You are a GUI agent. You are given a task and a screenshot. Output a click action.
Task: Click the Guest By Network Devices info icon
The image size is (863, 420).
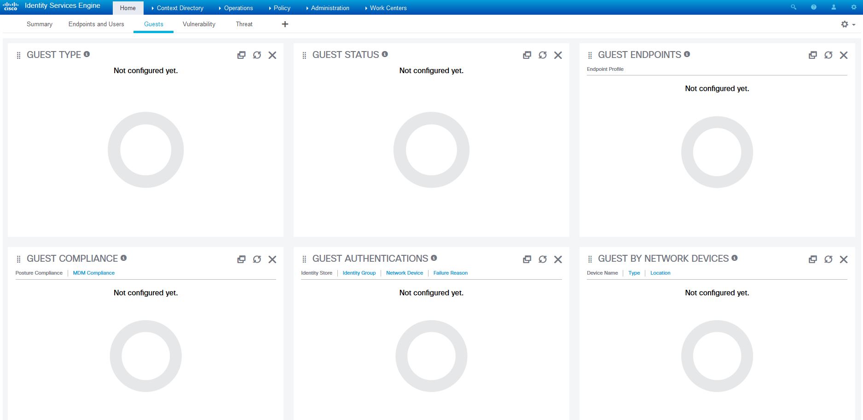click(735, 258)
